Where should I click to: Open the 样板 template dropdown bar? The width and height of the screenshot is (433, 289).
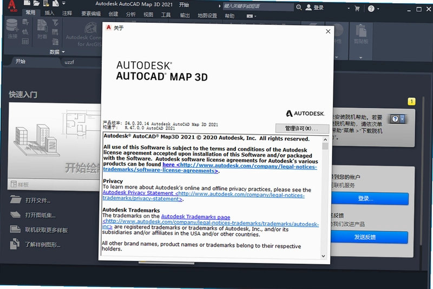point(55,184)
